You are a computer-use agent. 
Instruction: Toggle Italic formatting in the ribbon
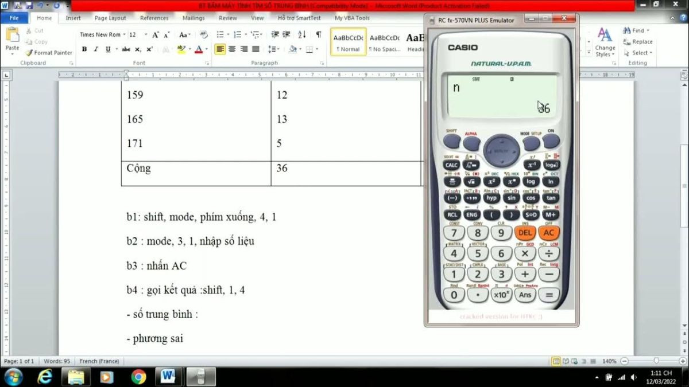click(96, 49)
